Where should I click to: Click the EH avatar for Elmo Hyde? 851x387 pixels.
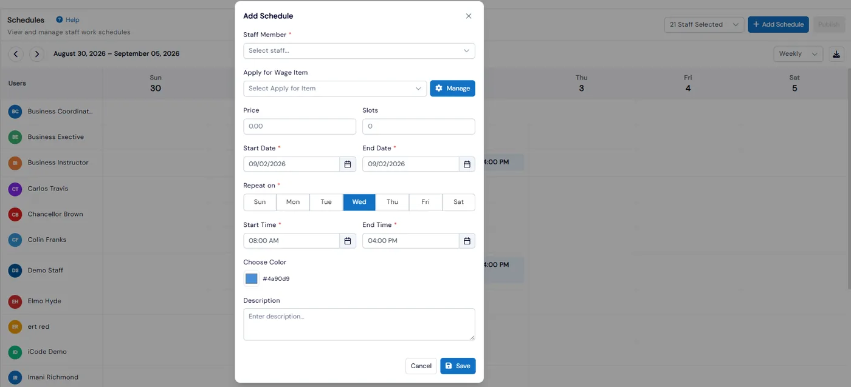(15, 301)
